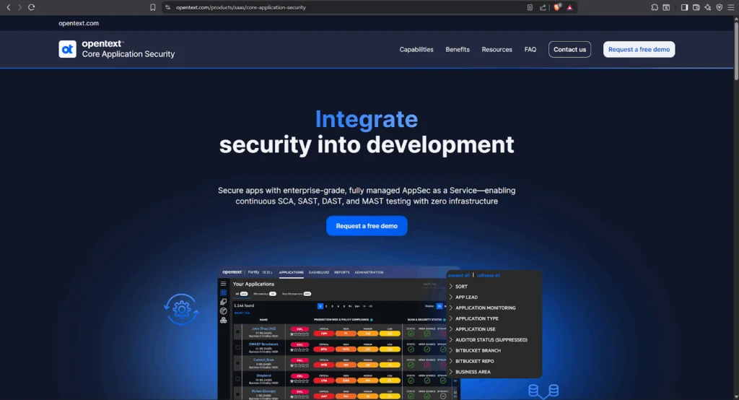Tick the OWASP Benchmark row checkbox
The width and height of the screenshot is (739, 400).
(x=237, y=347)
